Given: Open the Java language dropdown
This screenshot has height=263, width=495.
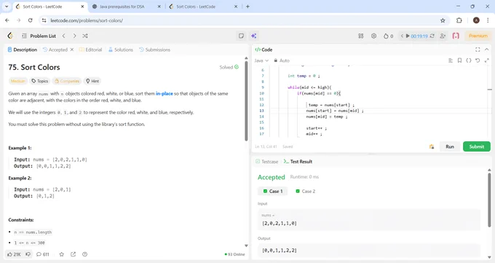Looking at the screenshot, I should click(261, 60).
